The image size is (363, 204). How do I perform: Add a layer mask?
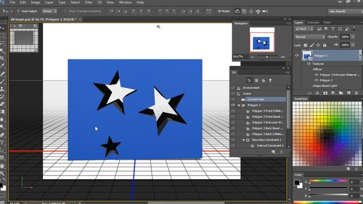coord(325,93)
